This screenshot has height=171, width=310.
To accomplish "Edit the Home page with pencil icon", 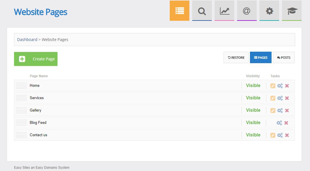I will click(x=273, y=86).
